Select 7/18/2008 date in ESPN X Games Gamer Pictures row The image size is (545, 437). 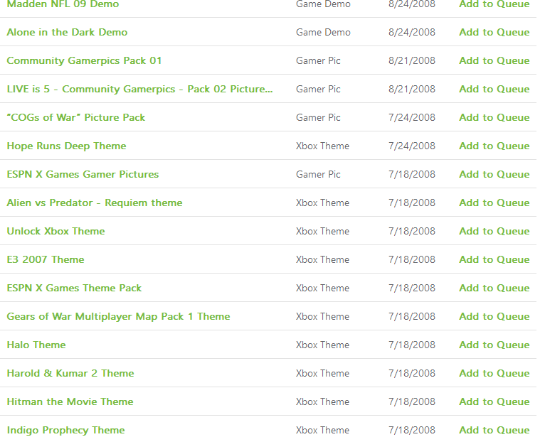point(412,175)
